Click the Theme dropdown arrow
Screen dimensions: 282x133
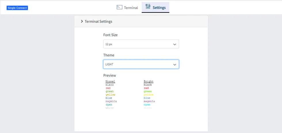[174, 64]
